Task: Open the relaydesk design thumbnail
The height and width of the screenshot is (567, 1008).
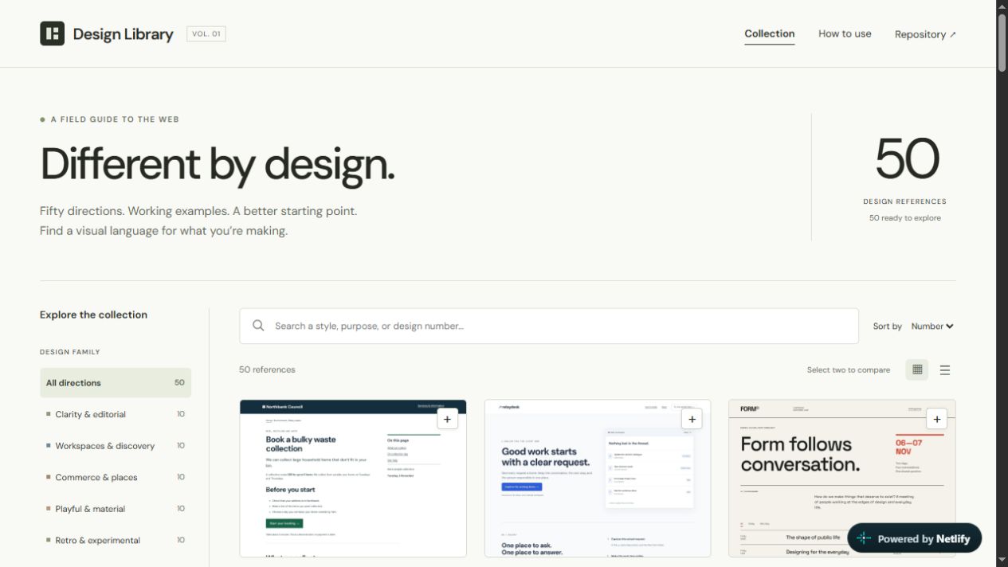Action: click(x=598, y=479)
